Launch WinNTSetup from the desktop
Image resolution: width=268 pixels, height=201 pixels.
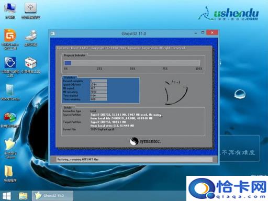[10, 93]
